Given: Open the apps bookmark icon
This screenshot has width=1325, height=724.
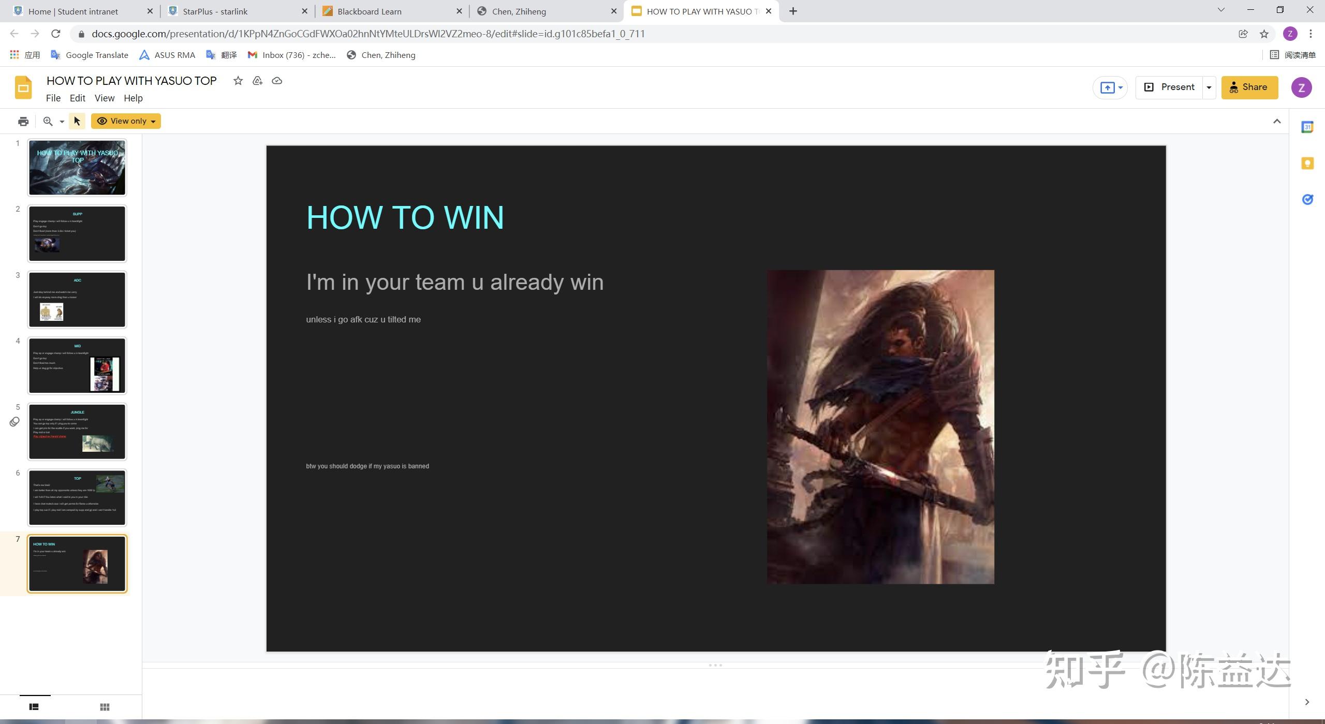Looking at the screenshot, I should (14, 55).
